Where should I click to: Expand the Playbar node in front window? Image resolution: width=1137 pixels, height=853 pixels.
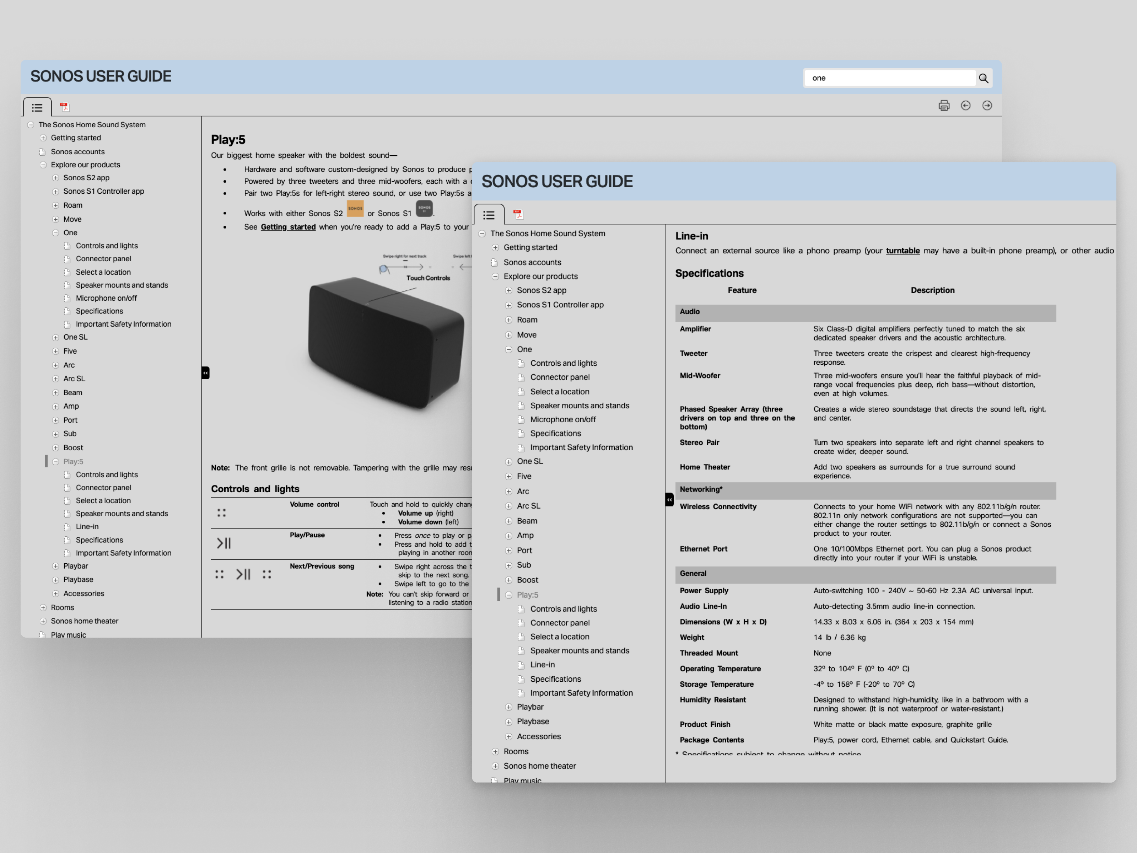tap(508, 707)
